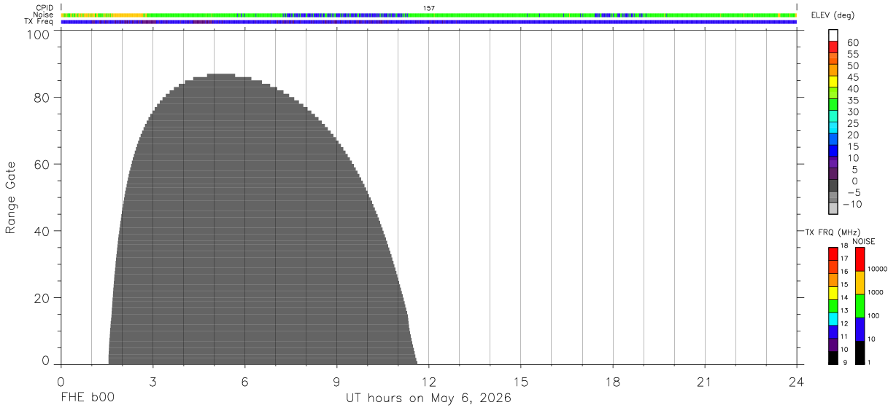The image size is (896, 413).
Task: Click the CPID value '157'
Action: (x=429, y=8)
